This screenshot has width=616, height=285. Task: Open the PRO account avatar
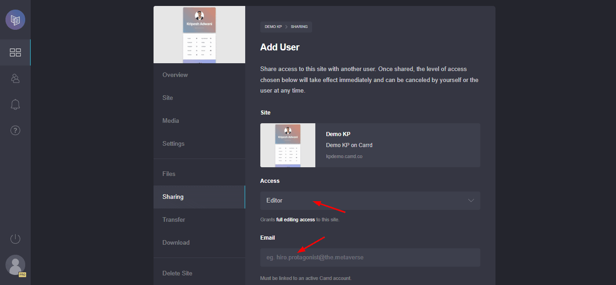point(15,265)
